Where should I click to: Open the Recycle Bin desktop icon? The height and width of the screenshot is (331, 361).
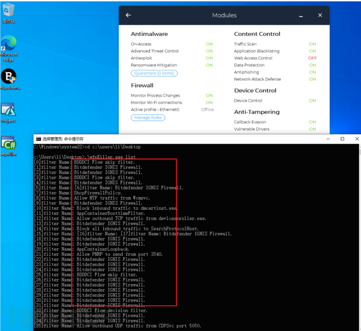point(9,12)
